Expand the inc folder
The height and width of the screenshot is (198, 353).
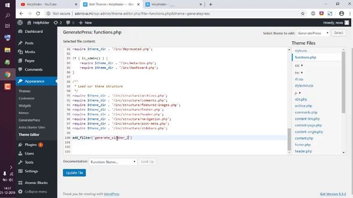click(x=299, y=73)
